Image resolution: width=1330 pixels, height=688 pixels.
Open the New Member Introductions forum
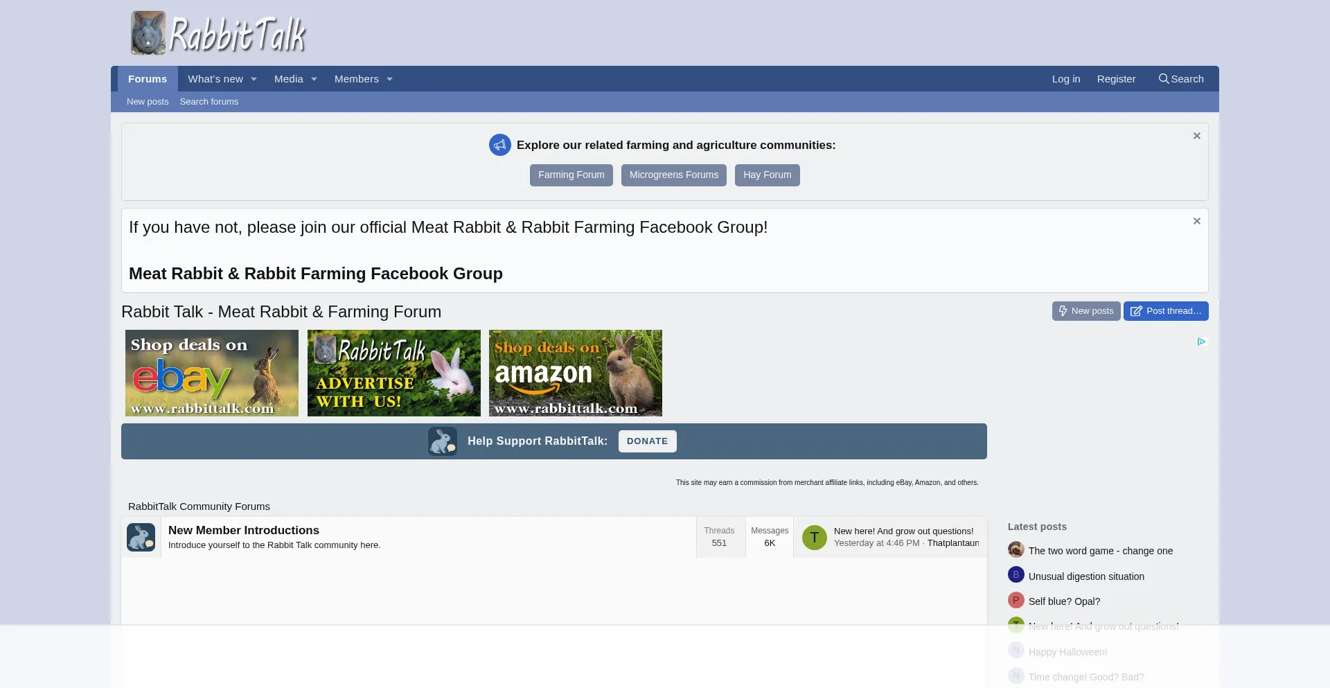point(244,531)
